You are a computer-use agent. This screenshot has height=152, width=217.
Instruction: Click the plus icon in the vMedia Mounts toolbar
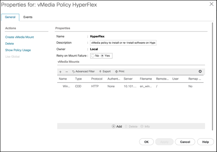60,72
